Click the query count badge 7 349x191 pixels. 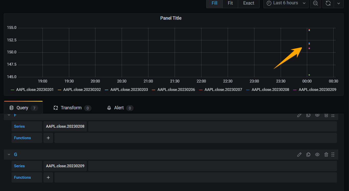pyautogui.click(x=34, y=108)
